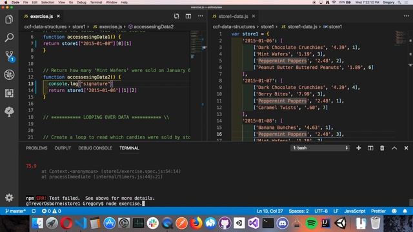413x232 pixels.
Task: Switch to the PROBLEMS tab
Action: point(37,148)
